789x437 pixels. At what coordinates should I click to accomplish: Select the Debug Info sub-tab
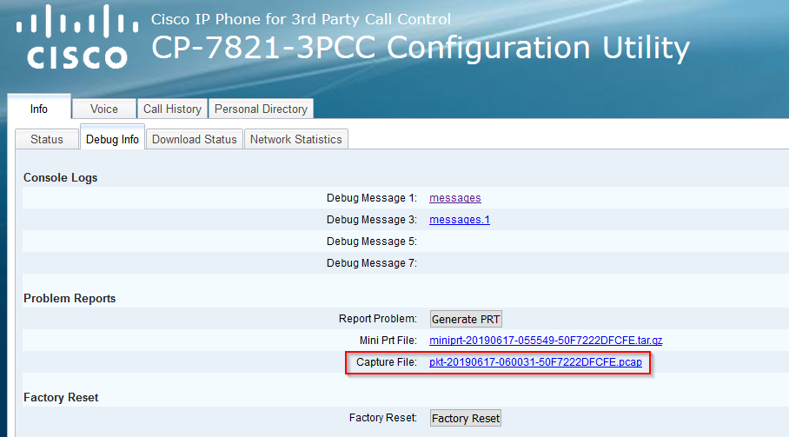coord(112,139)
